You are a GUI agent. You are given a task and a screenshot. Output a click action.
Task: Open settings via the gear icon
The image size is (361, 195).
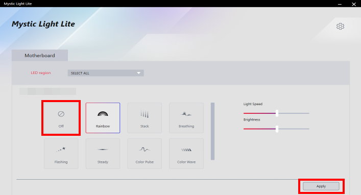[340, 26]
